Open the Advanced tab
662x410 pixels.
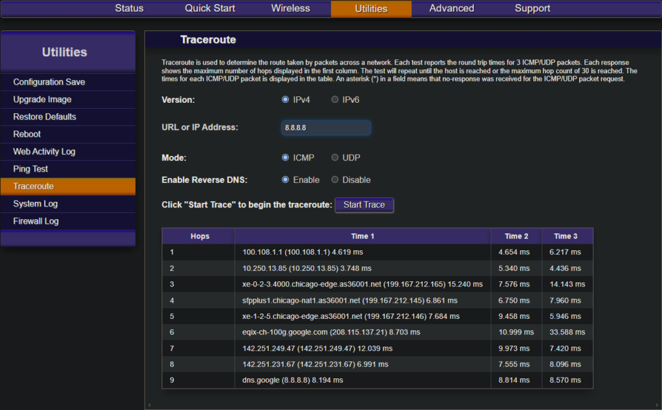point(451,8)
